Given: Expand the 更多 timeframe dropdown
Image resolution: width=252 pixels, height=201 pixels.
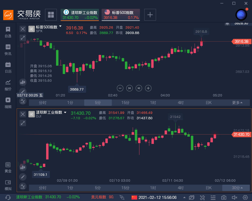Looking at the screenshot, I should (238, 102).
